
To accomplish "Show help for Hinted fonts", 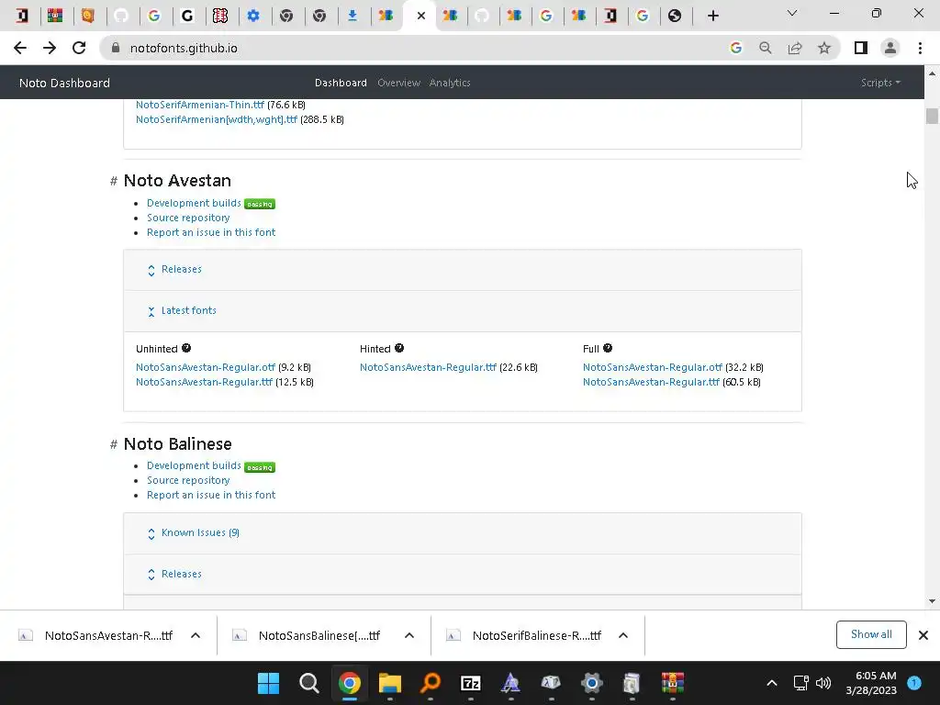I will (399, 348).
